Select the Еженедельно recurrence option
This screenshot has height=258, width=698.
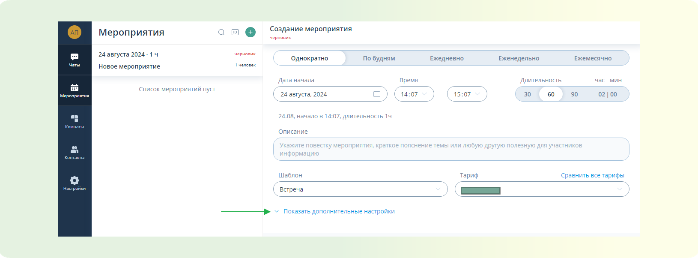(519, 58)
